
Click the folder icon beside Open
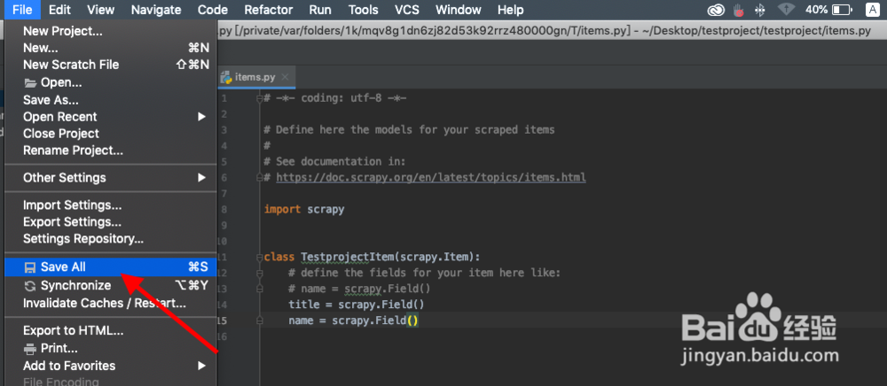31,82
